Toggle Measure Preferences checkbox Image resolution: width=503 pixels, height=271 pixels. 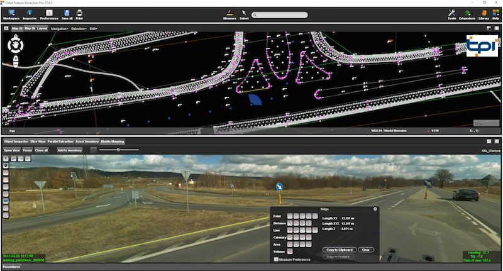pyautogui.click(x=276, y=259)
